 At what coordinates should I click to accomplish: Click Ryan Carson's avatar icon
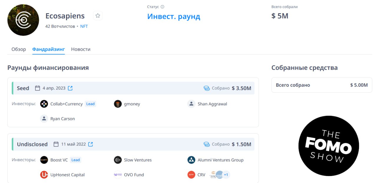pos(44,119)
